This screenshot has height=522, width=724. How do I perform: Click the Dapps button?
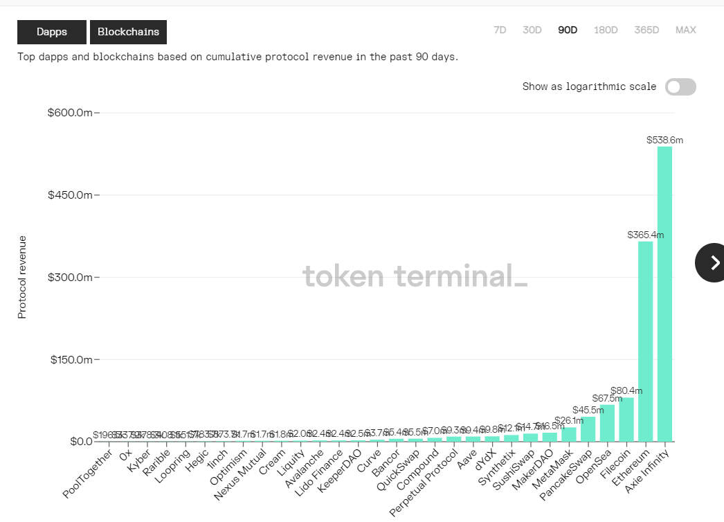(x=52, y=32)
